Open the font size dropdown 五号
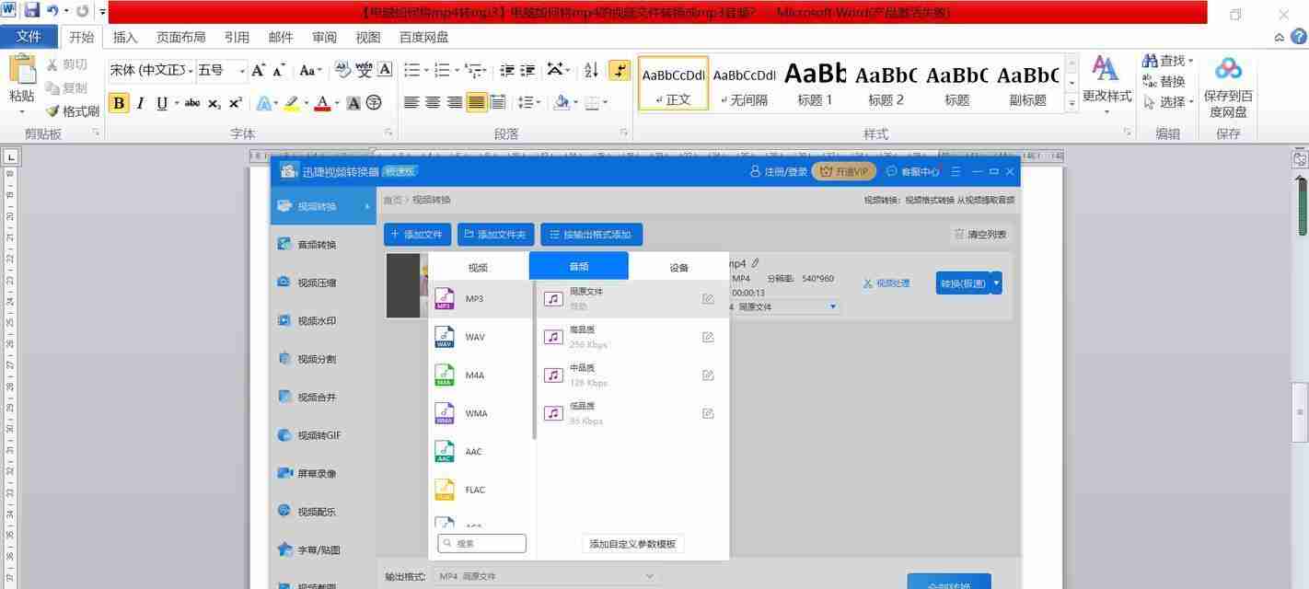The width and height of the screenshot is (1309, 589). pyautogui.click(x=242, y=71)
